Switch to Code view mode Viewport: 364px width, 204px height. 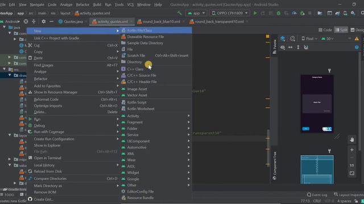tap(325, 30)
